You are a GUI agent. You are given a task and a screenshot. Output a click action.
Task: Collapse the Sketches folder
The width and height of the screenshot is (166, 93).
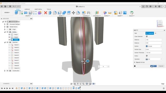pos(5,42)
